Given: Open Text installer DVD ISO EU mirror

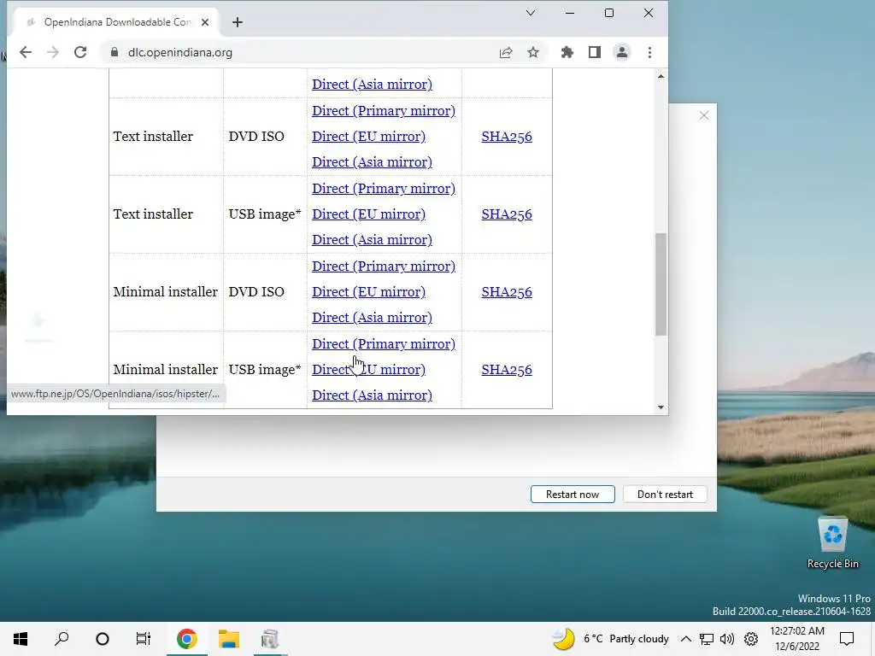Looking at the screenshot, I should point(368,136).
